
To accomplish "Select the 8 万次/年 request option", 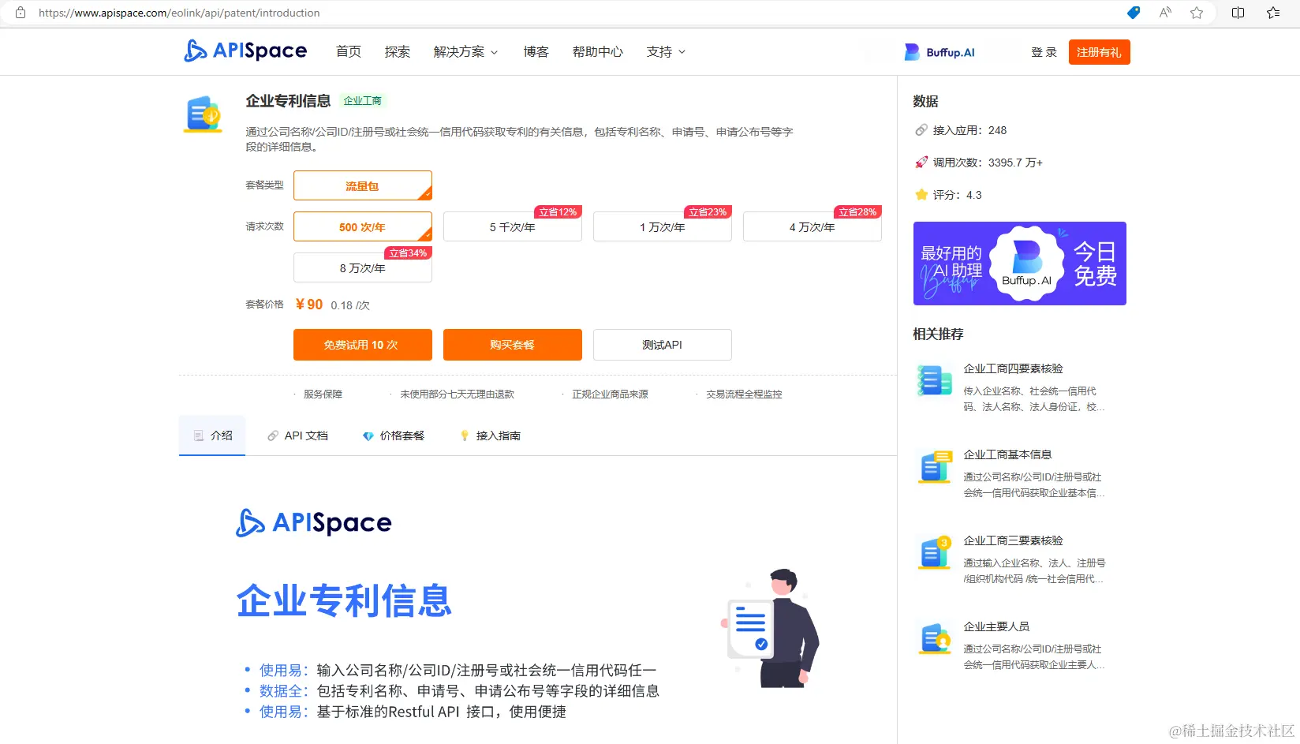I will click(362, 267).
